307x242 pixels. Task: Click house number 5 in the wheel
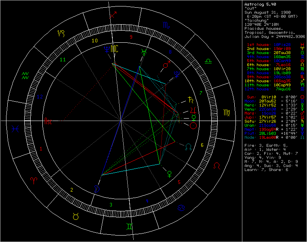(x=179, y=182)
